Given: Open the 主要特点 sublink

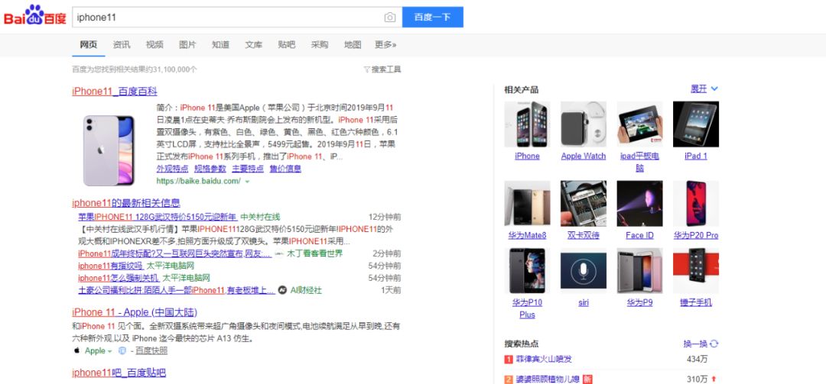Looking at the screenshot, I should tap(248, 169).
